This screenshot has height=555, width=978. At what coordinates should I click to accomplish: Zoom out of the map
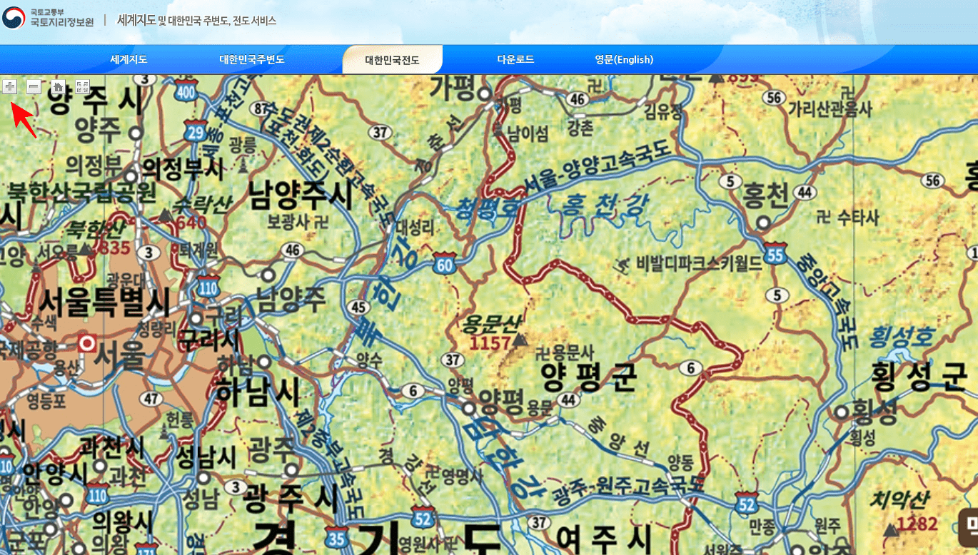tap(34, 87)
